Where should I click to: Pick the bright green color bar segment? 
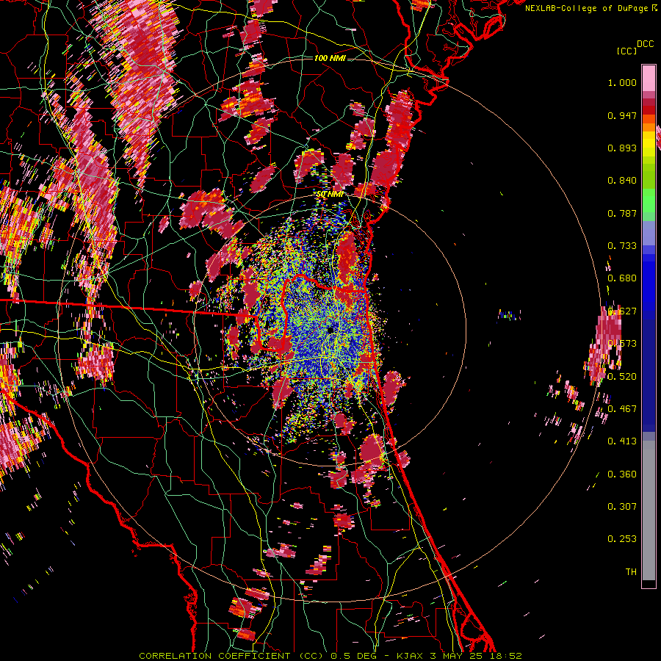649,201
